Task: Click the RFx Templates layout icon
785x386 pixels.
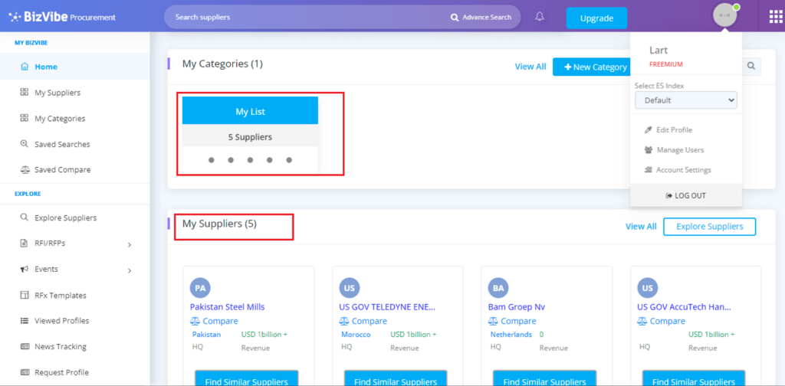Action: click(24, 295)
